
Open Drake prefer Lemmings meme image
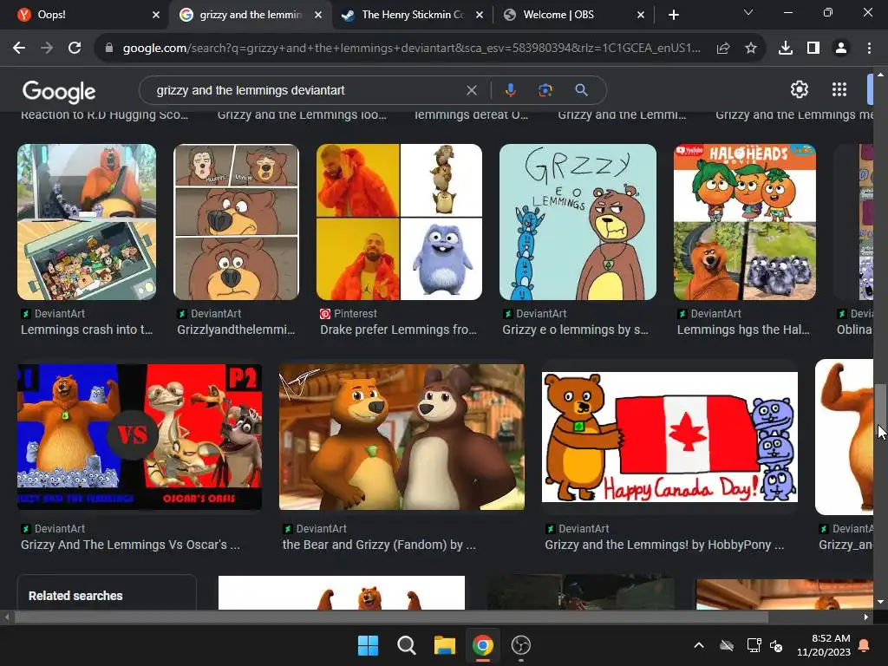399,222
